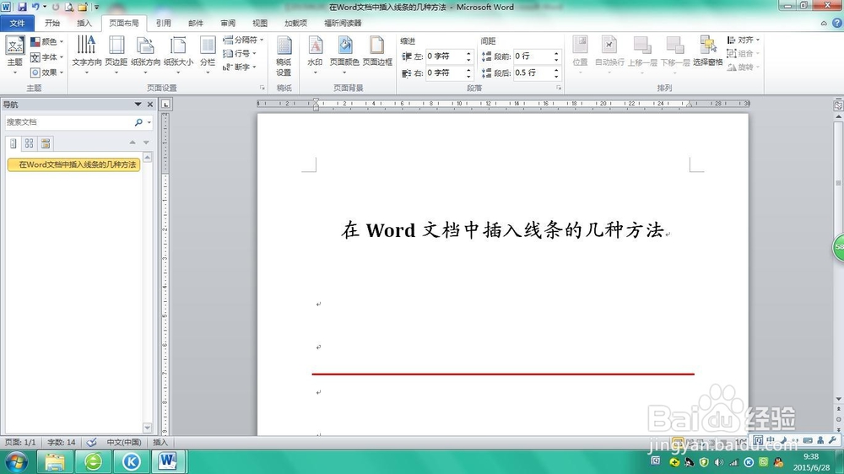844x474 pixels.
Task: Jump to previous heading with up triangle
Action: point(133,143)
